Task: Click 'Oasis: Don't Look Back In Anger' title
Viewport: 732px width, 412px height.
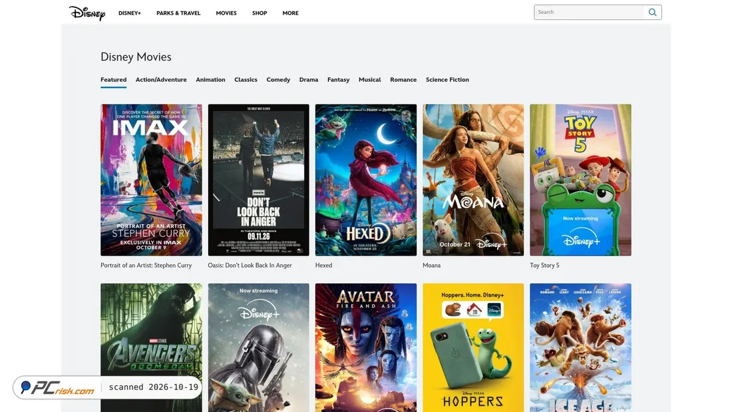Action: click(x=250, y=266)
